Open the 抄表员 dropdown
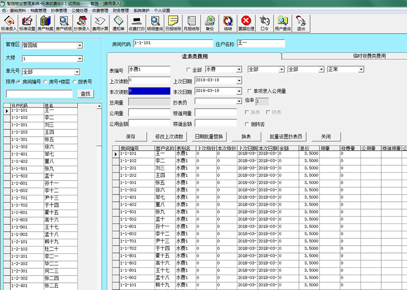The height and width of the screenshot is (290, 407). point(239,101)
